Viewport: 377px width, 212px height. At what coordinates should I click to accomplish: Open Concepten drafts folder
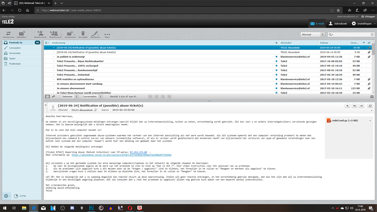22,48
